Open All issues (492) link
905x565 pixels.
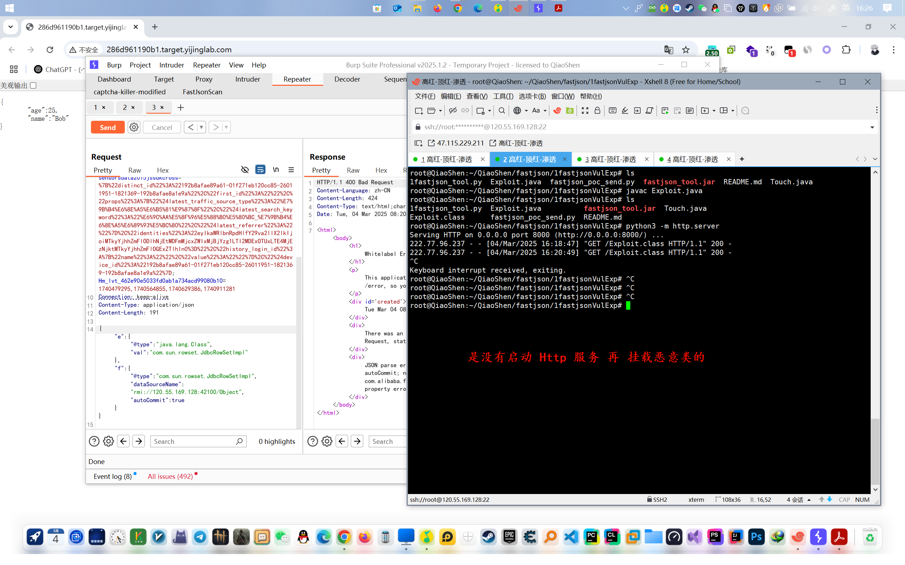(x=170, y=476)
